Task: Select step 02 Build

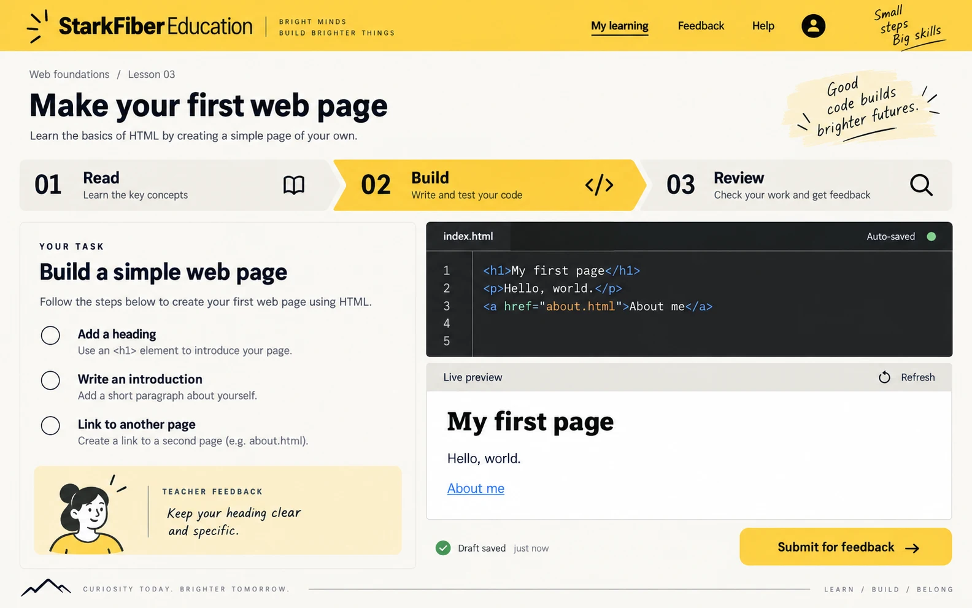Action: pos(490,185)
